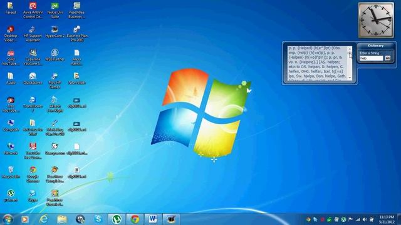The height and width of the screenshot is (225, 401).
Task: Select Play HP Games shortcut
Action: [x=55, y=81]
